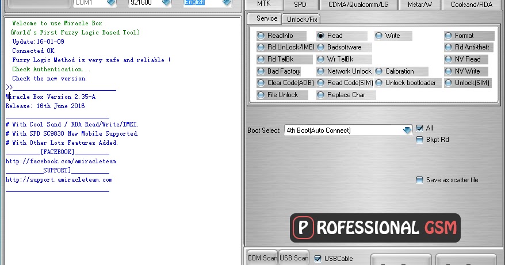Switch to the SPD tab
505x265 pixels.
point(300,5)
